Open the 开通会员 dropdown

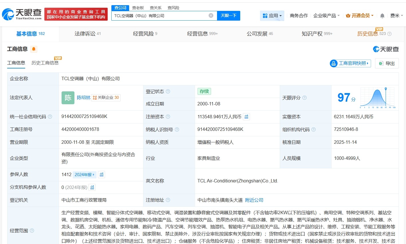click(359, 16)
